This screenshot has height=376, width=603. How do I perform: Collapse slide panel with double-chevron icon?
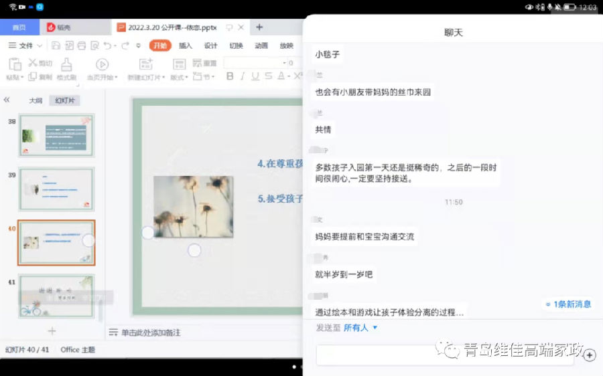(7, 100)
